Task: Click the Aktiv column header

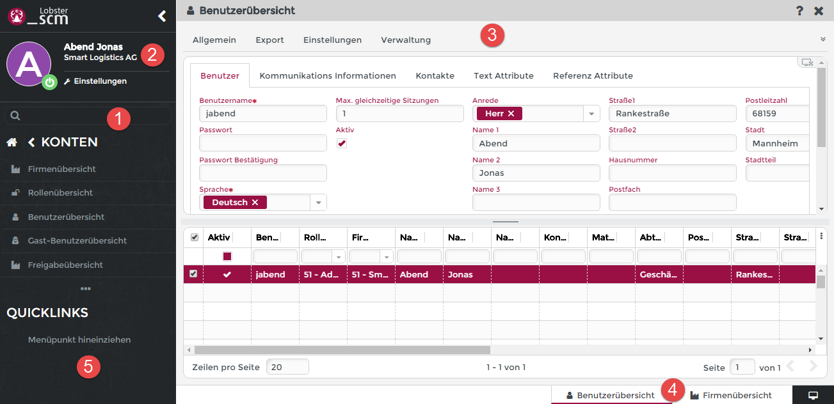Action: click(x=219, y=237)
